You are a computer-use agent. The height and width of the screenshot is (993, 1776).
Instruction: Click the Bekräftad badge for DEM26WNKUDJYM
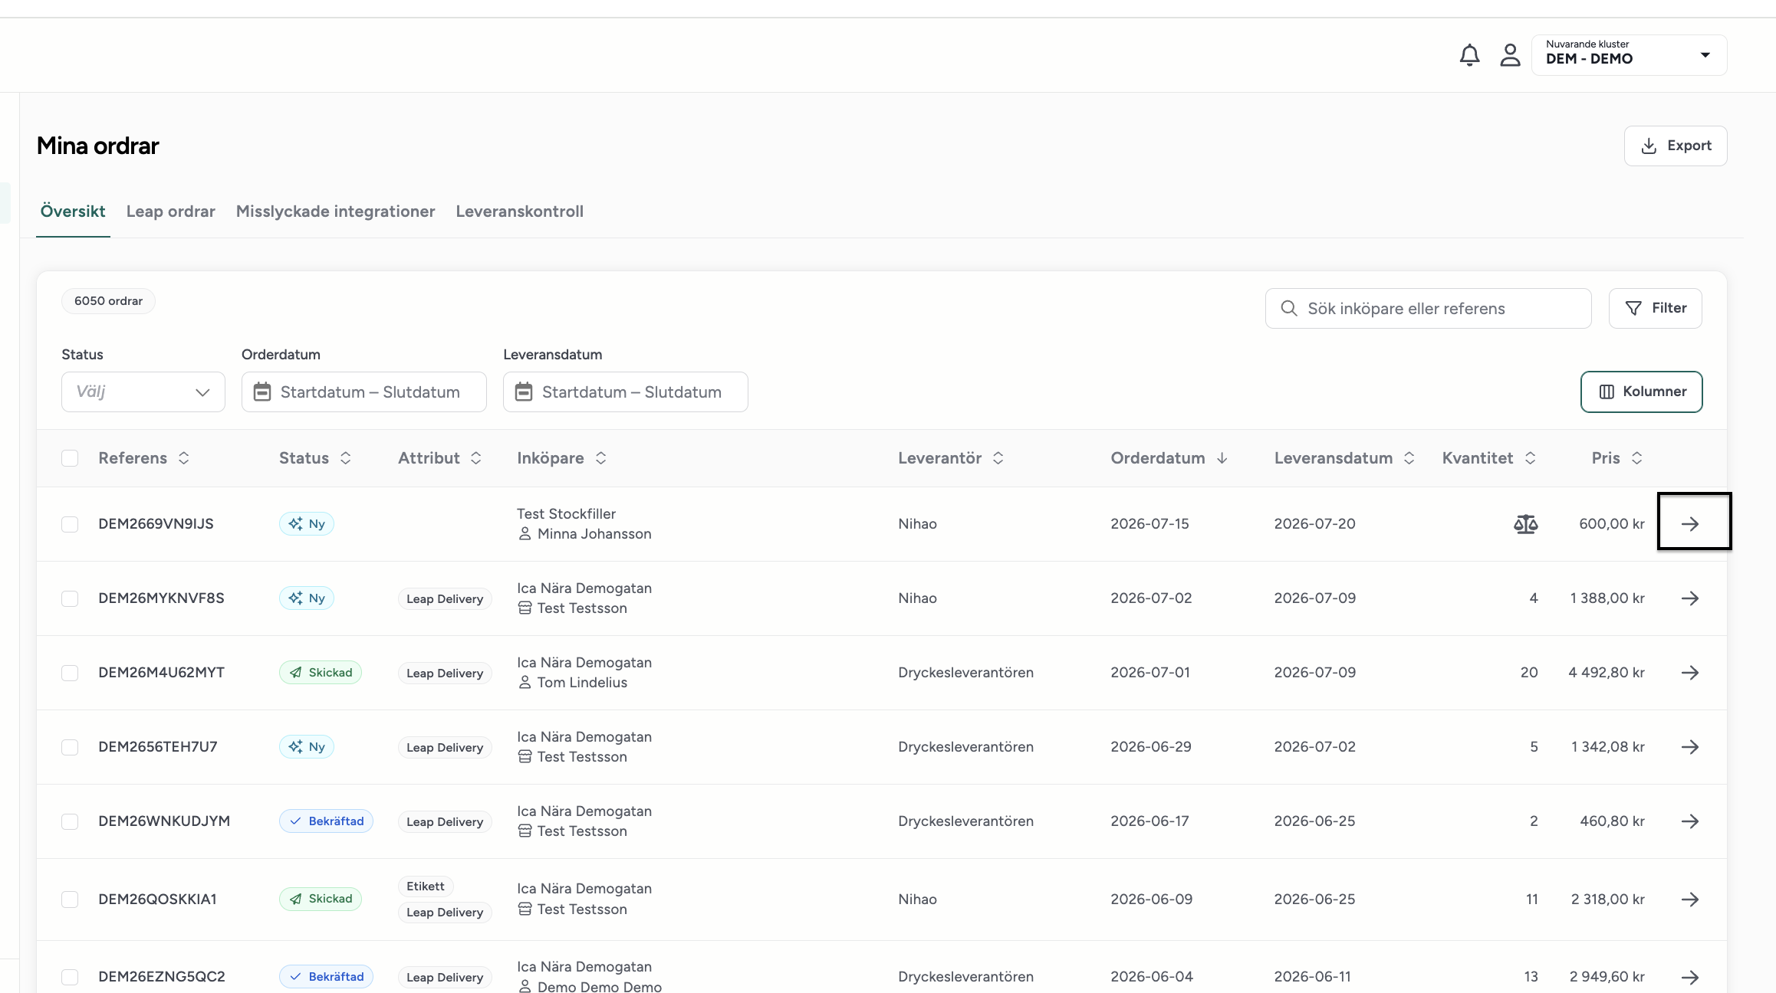(x=326, y=821)
